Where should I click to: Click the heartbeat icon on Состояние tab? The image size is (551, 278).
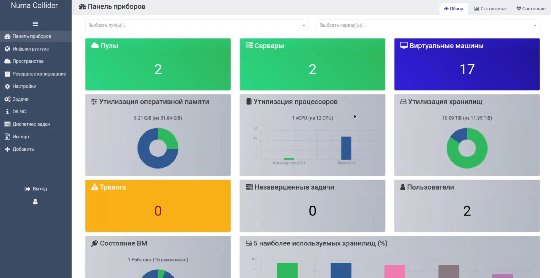tap(519, 9)
